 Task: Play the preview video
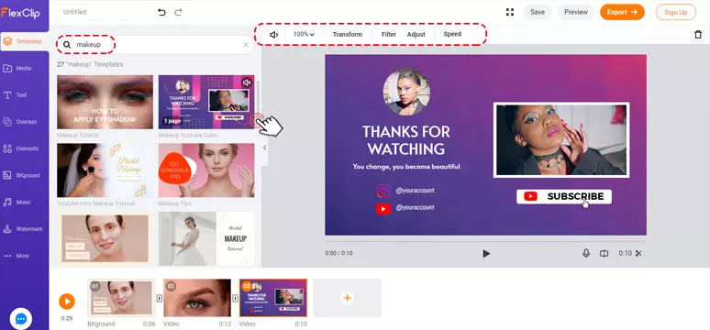486,254
